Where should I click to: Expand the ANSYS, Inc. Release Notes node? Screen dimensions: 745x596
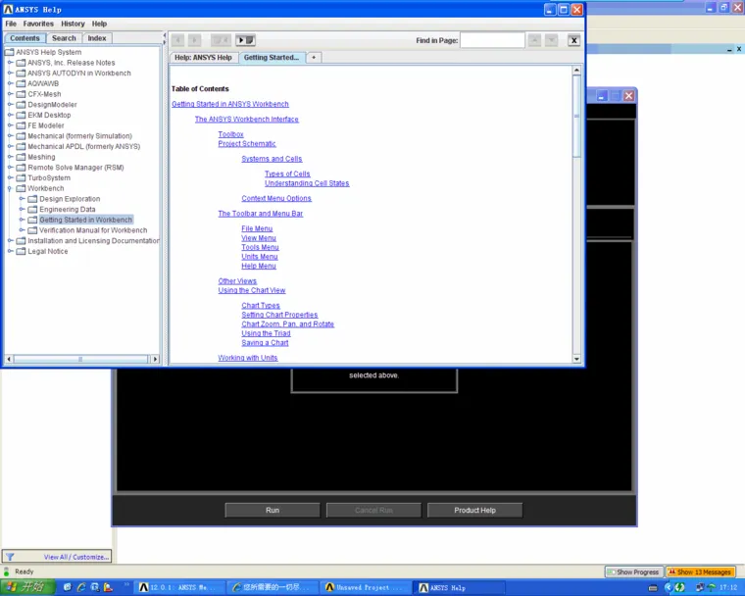10,63
